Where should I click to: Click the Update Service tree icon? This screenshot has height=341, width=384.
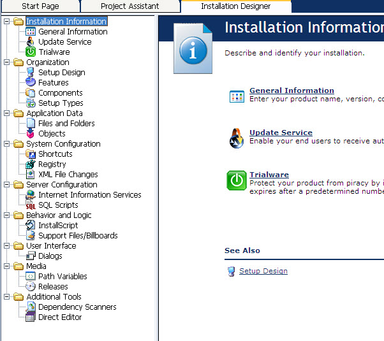[x=31, y=42]
